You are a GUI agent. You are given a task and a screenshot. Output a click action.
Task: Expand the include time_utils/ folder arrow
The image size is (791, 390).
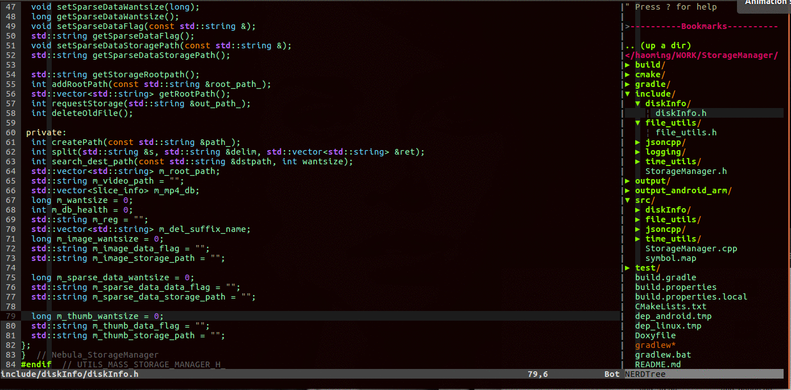click(638, 161)
